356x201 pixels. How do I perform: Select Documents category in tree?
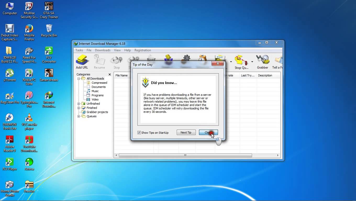(98, 87)
